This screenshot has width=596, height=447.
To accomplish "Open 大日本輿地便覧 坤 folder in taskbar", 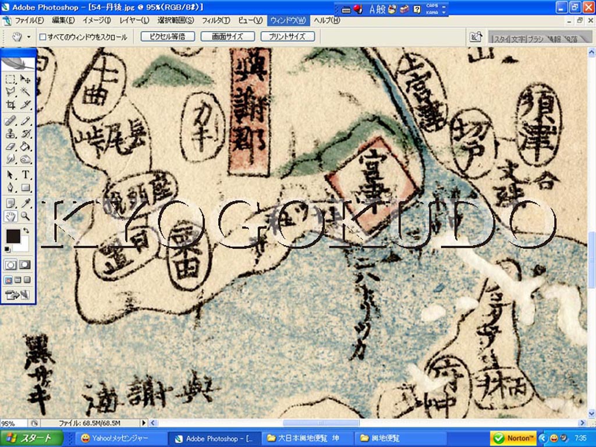I will click(307, 438).
